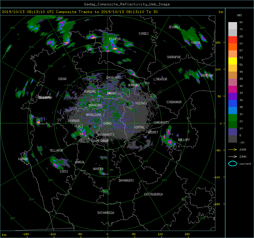Click the 80 value on dBZ scale
254x238 pixels.
click(x=241, y=22)
